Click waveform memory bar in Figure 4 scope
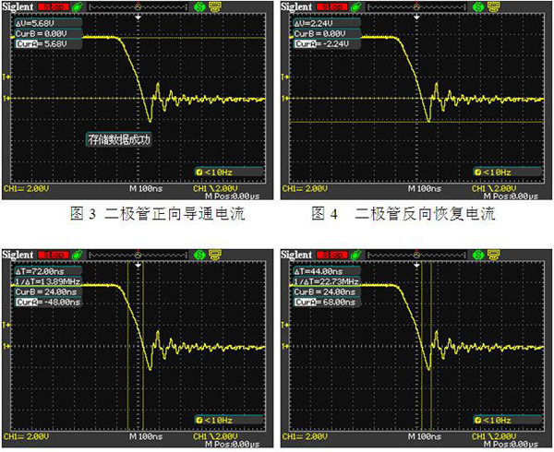 418,6
